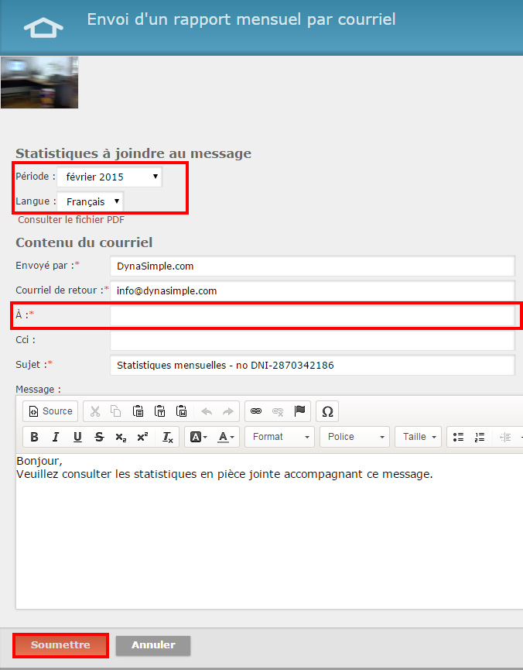Toggle underline formatting

77,437
